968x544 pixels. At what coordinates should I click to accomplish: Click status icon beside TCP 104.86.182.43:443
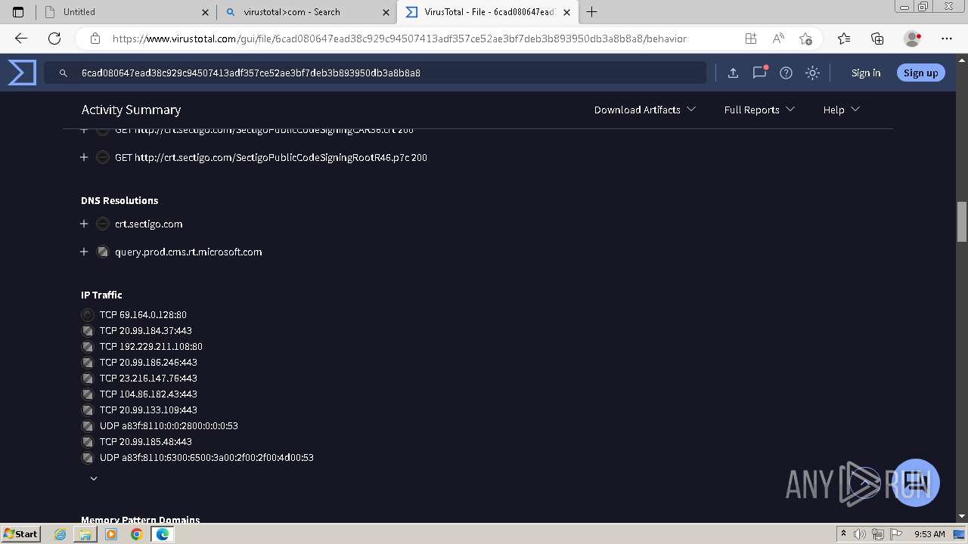coord(88,394)
